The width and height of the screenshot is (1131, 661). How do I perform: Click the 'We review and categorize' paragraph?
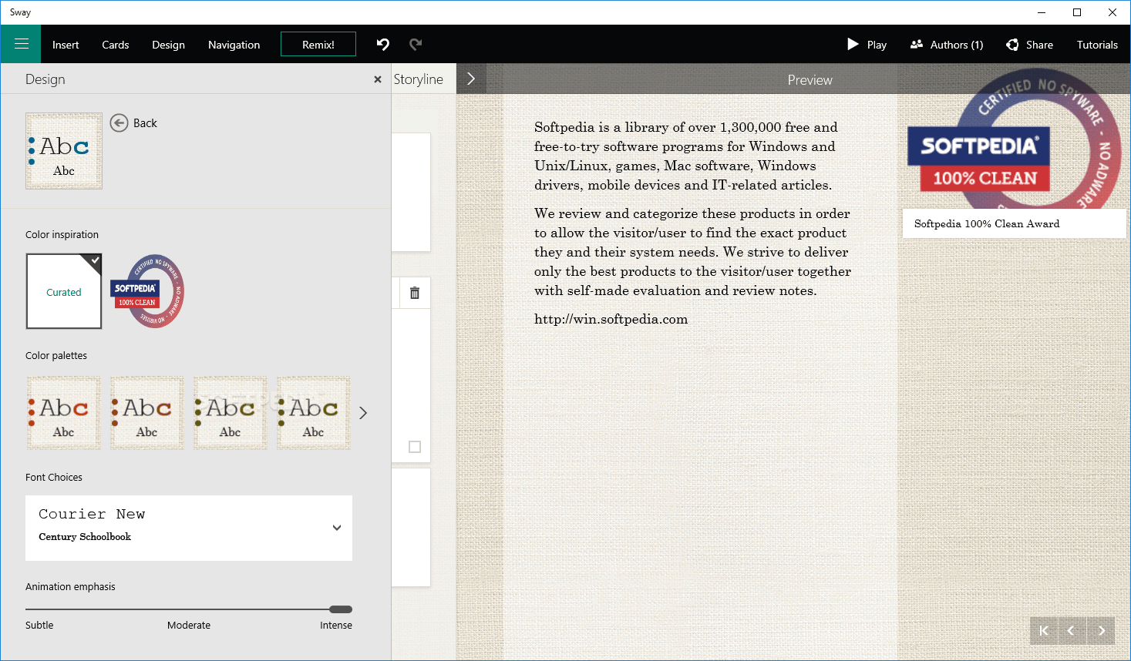coord(692,252)
